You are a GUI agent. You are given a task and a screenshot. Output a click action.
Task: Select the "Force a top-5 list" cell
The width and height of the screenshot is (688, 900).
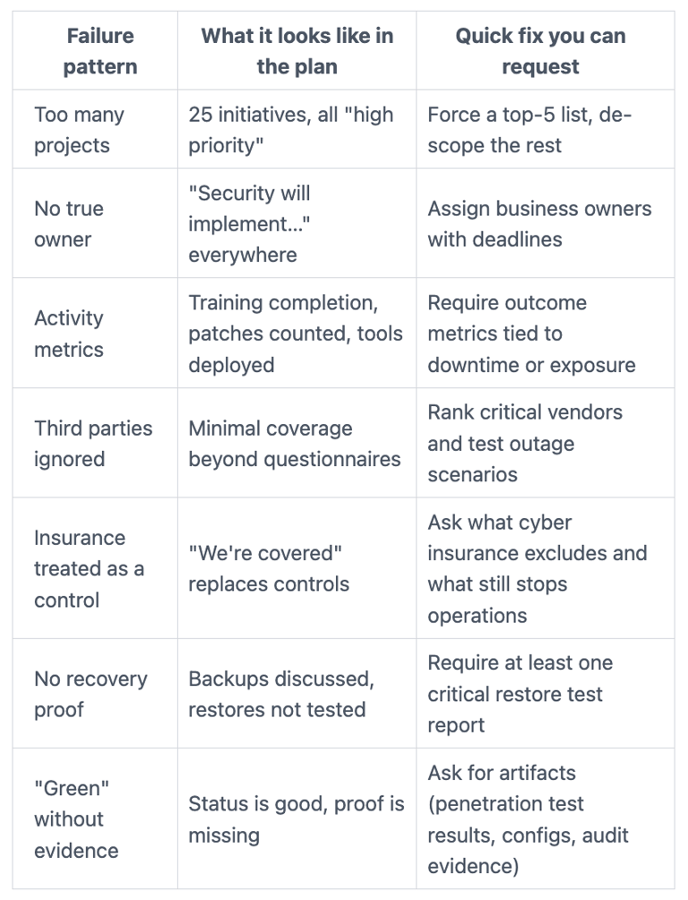[x=529, y=130]
